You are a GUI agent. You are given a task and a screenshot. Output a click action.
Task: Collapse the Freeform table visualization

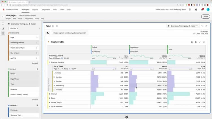(200, 42)
